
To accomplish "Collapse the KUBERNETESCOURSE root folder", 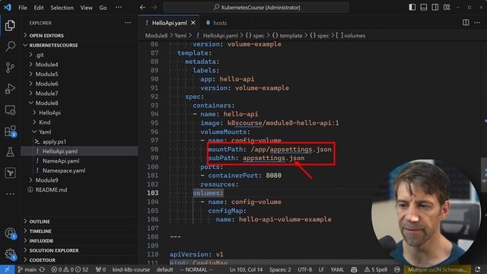I will click(x=79, y=45).
